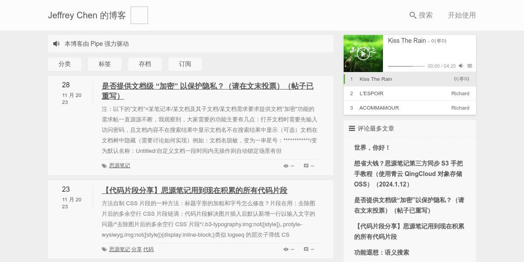Viewport: 524px width, 262px height.
Task: Go to Jeffrey Chen 的博客 home title
Action: tap(87, 15)
